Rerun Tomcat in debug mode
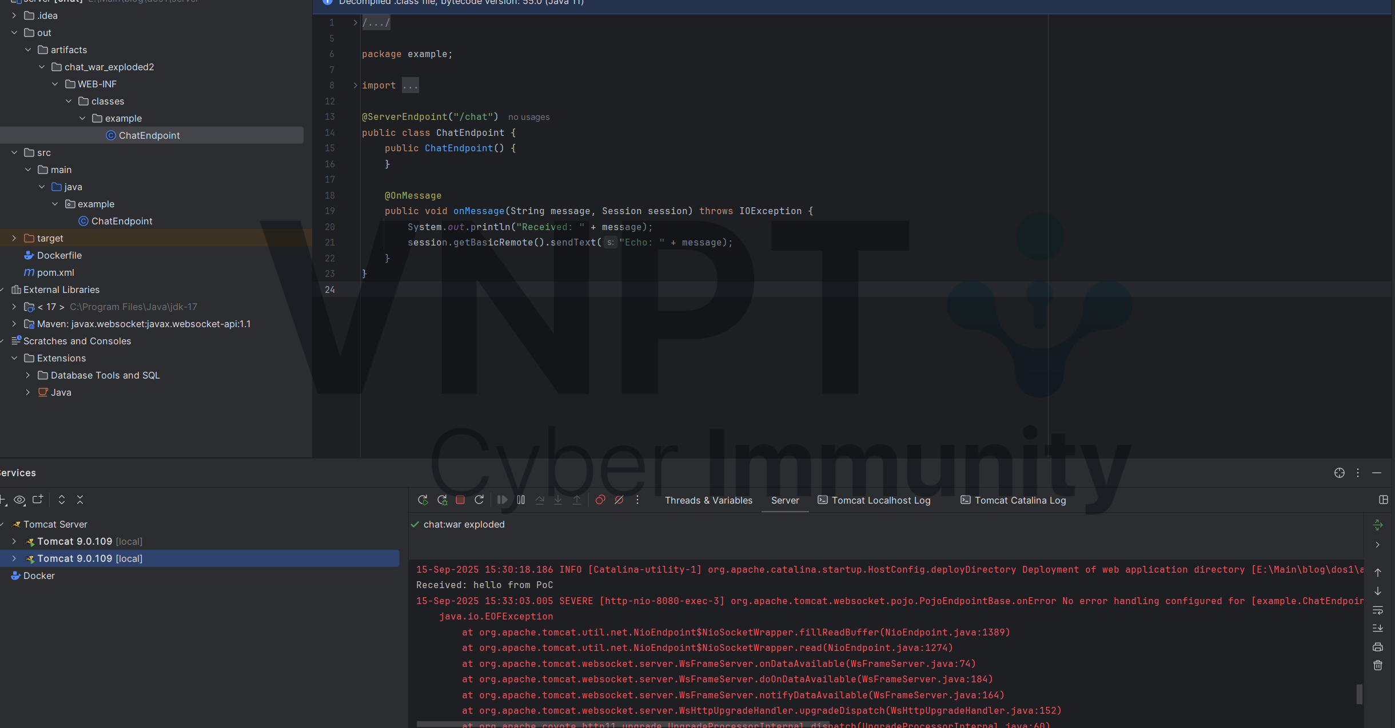The height and width of the screenshot is (728, 1395). pyautogui.click(x=442, y=500)
